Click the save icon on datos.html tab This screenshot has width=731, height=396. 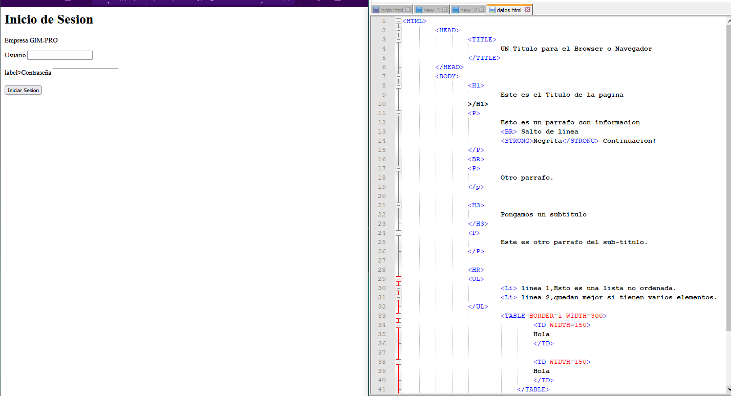(492, 10)
